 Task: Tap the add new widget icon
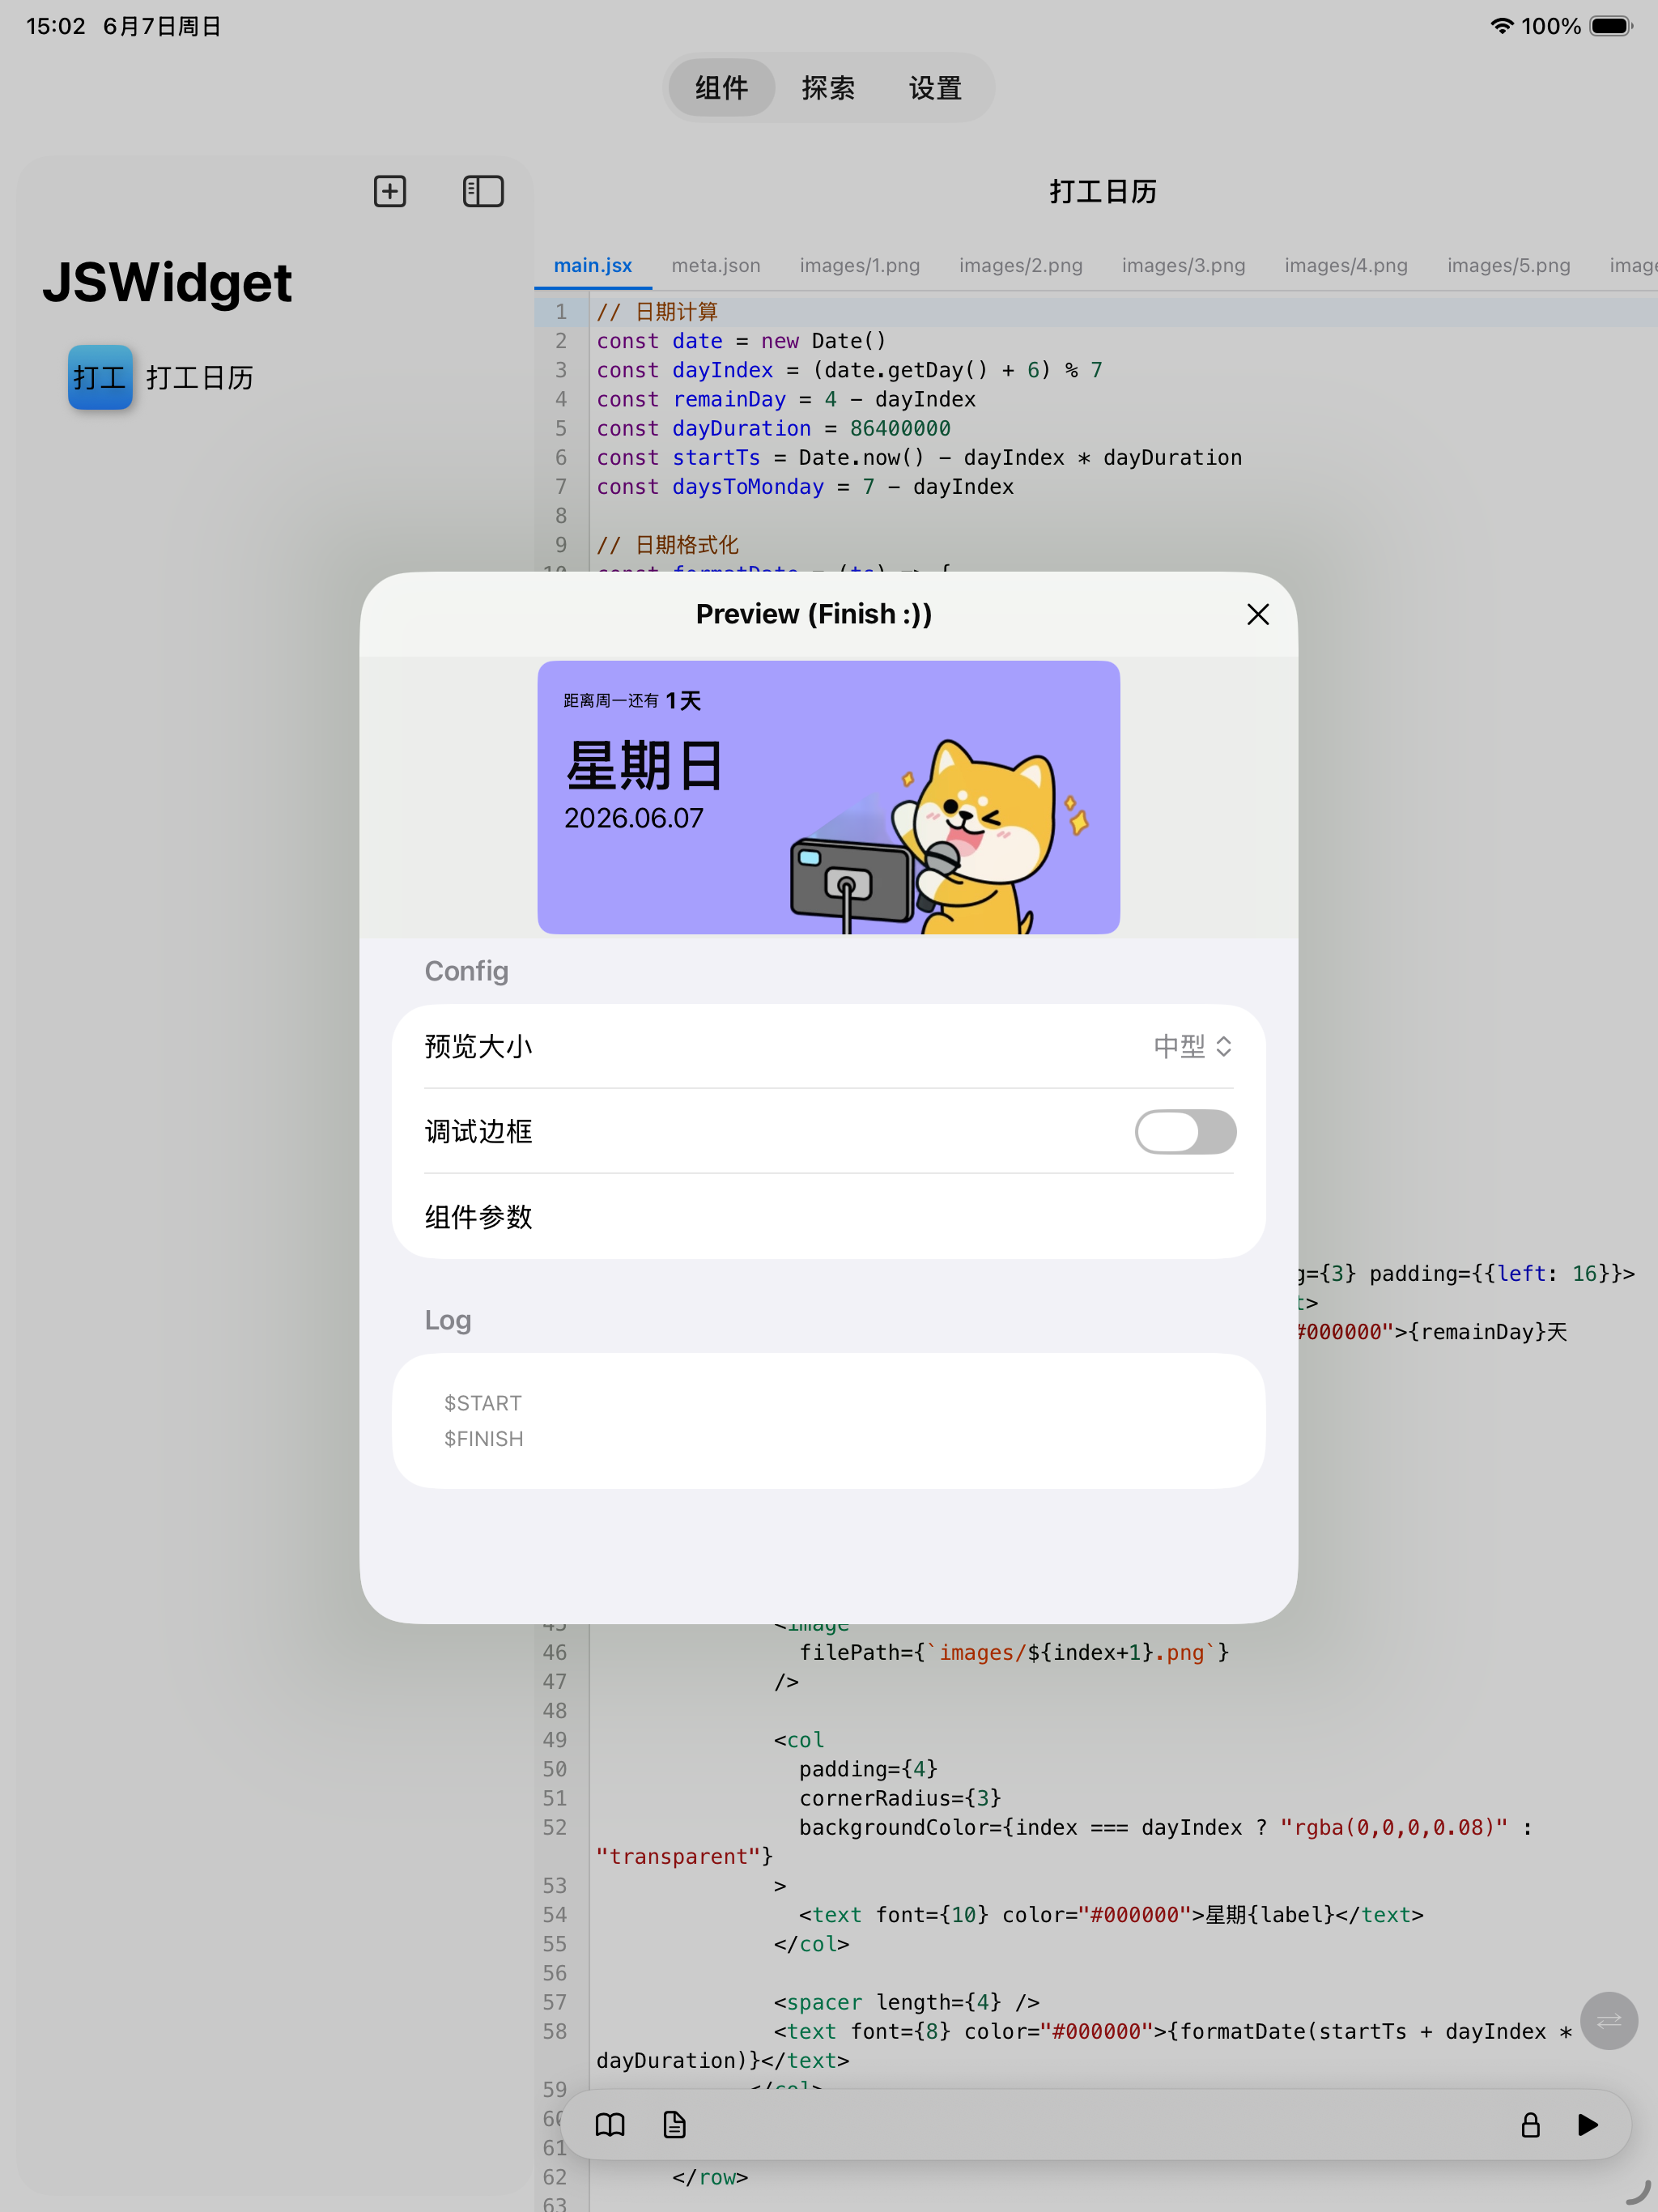pos(390,191)
